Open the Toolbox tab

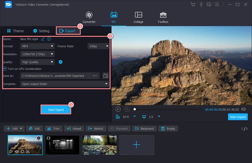(x=163, y=18)
